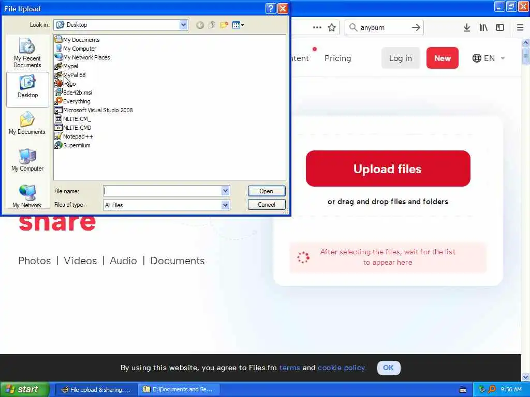Create a new folder in dialog
Screen dimensions: 530x397
tap(224, 25)
